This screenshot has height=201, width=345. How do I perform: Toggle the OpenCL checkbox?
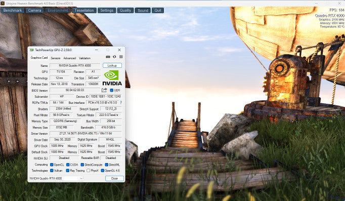point(52,165)
